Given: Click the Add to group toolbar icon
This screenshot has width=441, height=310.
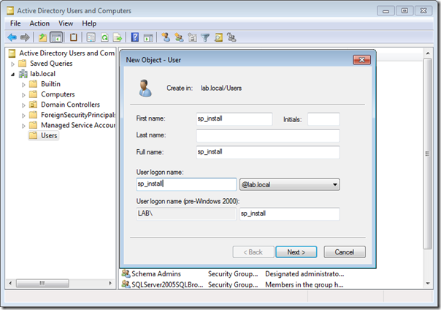Looking at the screenshot, I should [231, 37].
